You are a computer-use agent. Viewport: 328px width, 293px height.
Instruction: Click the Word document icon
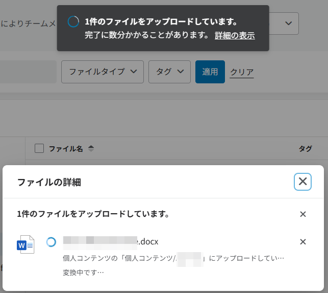[x=26, y=244]
